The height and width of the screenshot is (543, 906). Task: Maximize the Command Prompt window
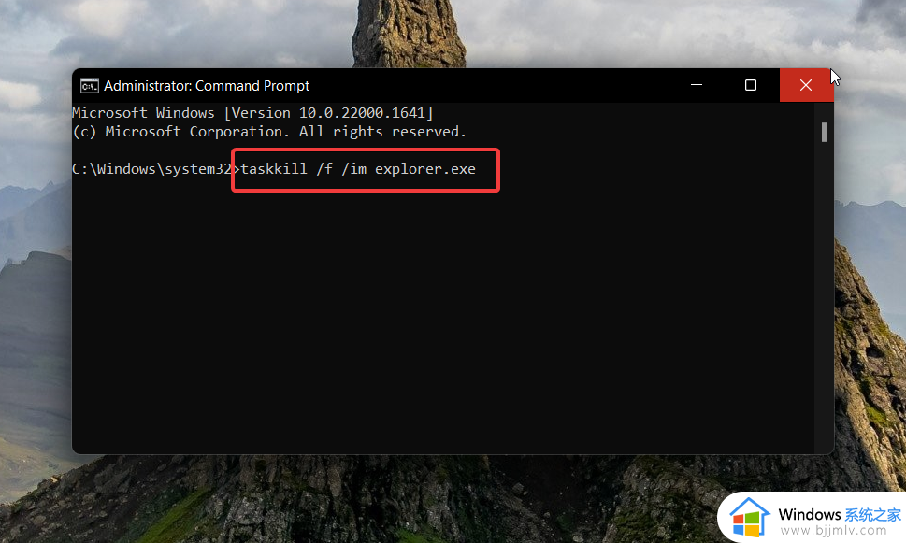click(x=751, y=85)
